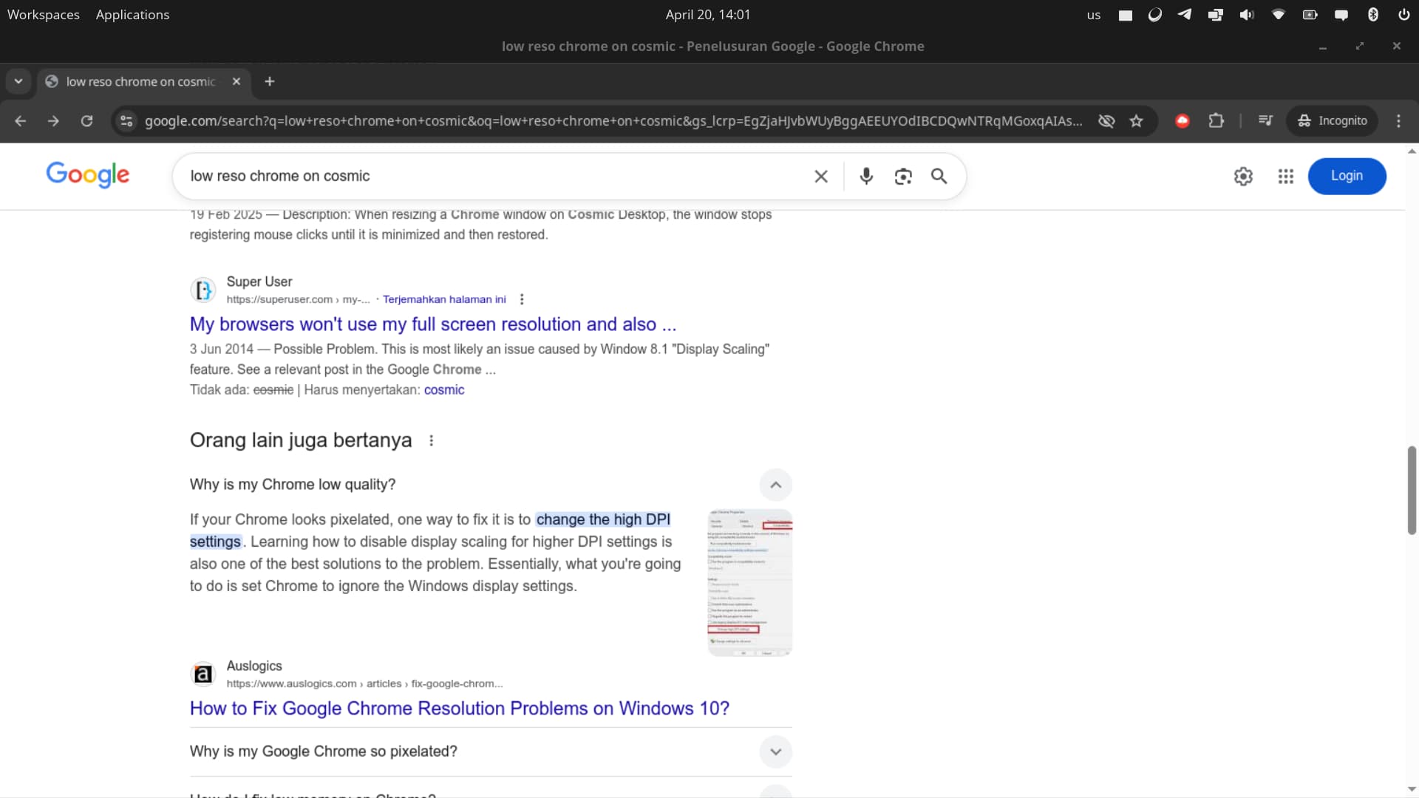Open three-dot options for Super User result
The width and height of the screenshot is (1419, 798).
coord(522,299)
